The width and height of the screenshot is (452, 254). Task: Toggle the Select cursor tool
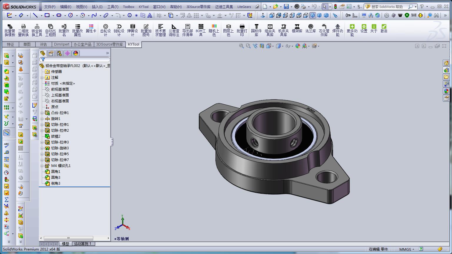tap(324, 6)
